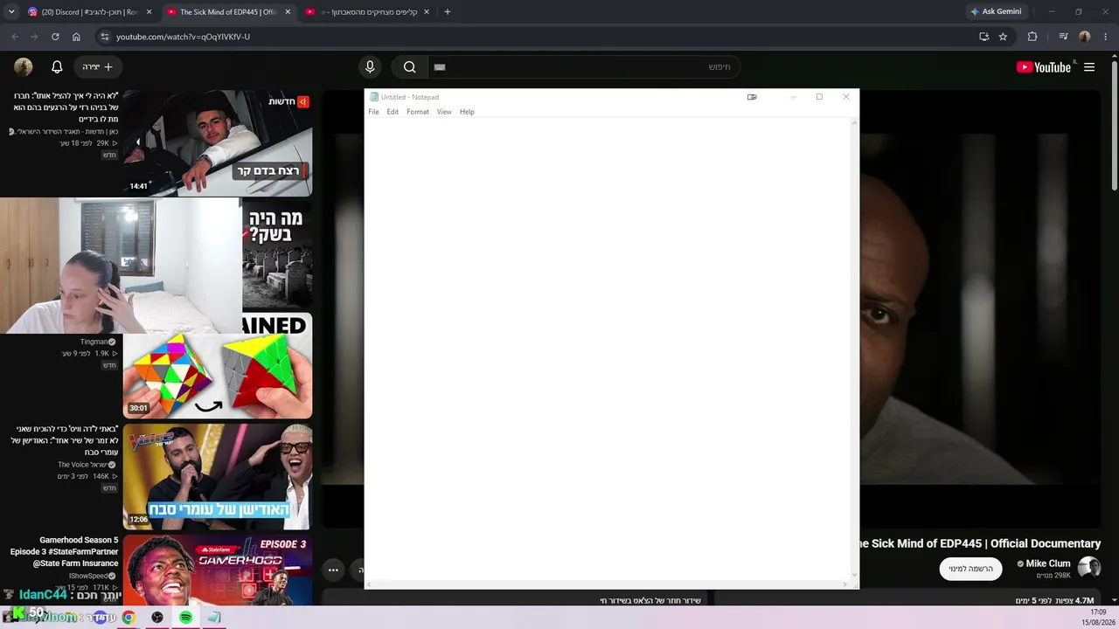Open Chrome three-dot menu
This screenshot has height=629, width=1119.
pos(1107,37)
